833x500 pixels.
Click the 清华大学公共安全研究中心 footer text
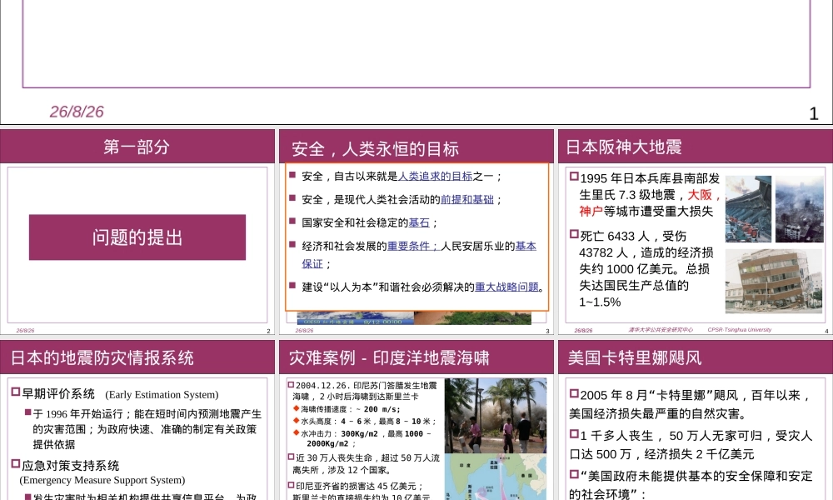click(661, 330)
